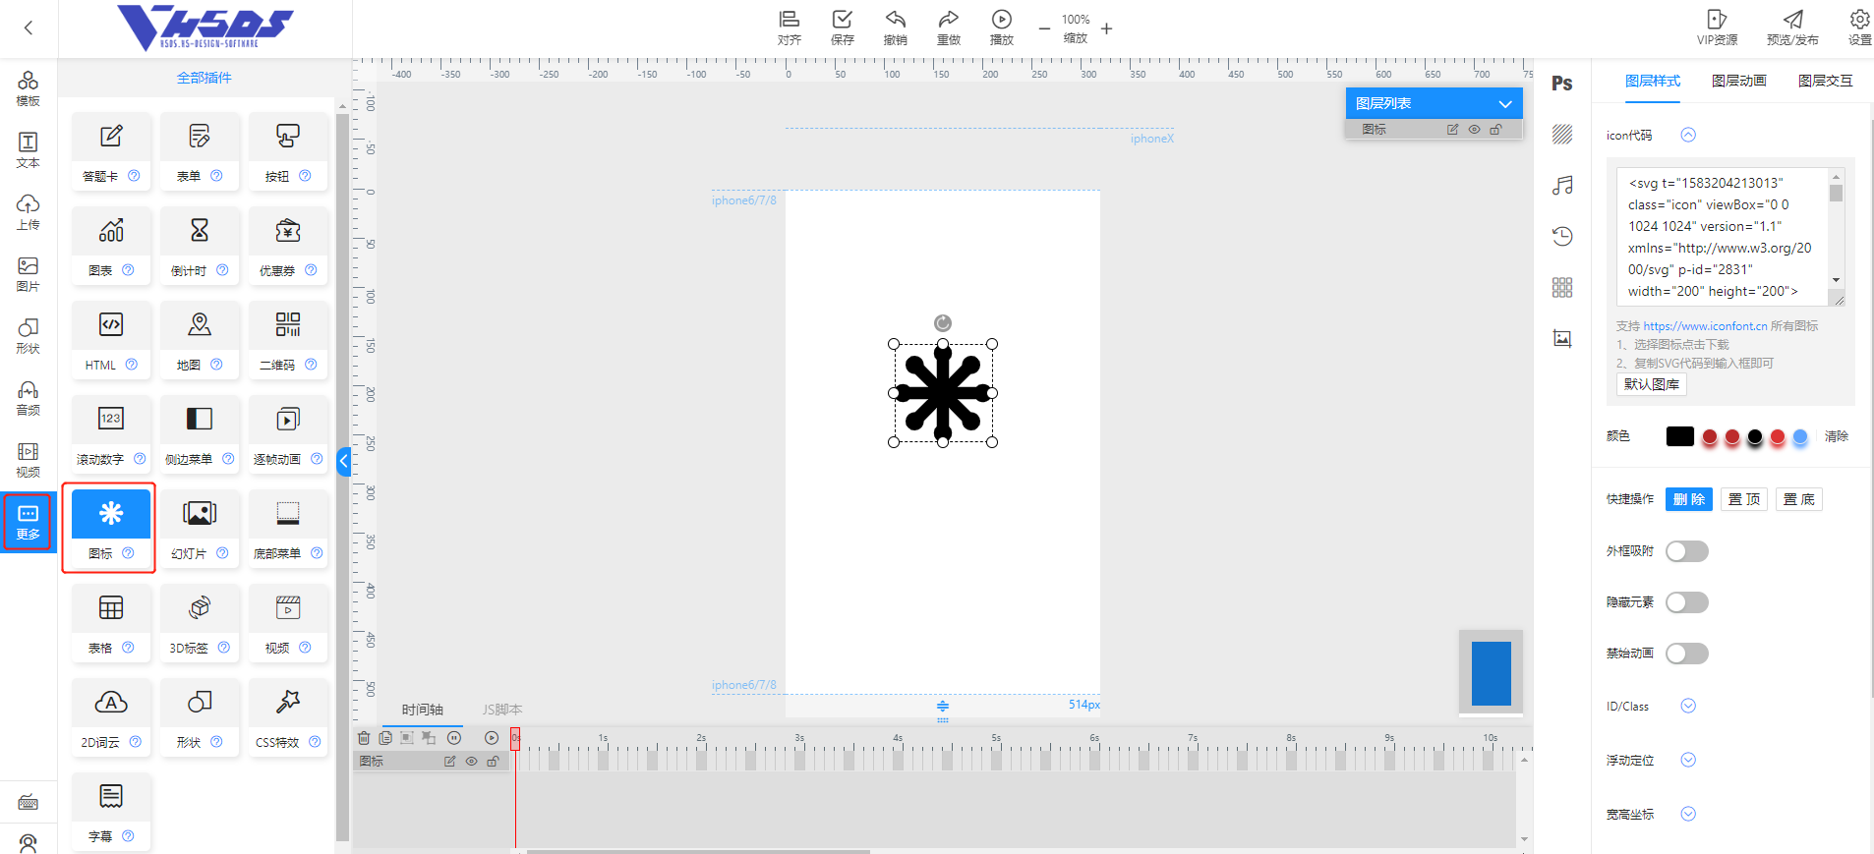The image size is (1874, 854).
Task: Insert the 地图 map plugin
Action: [x=200, y=339]
